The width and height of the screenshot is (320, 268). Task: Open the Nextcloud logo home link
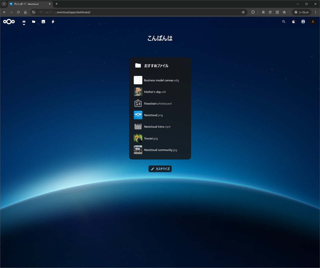coord(9,22)
